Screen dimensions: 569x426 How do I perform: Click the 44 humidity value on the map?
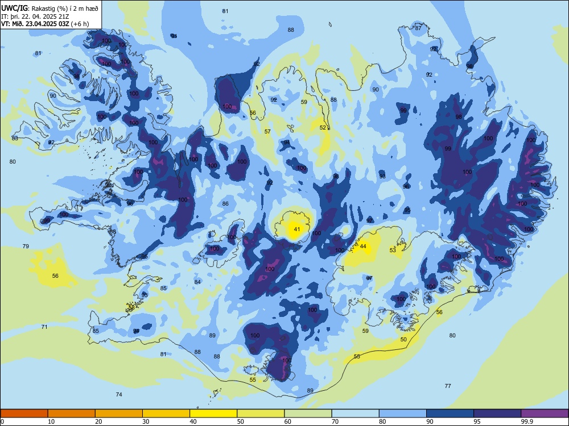click(363, 247)
